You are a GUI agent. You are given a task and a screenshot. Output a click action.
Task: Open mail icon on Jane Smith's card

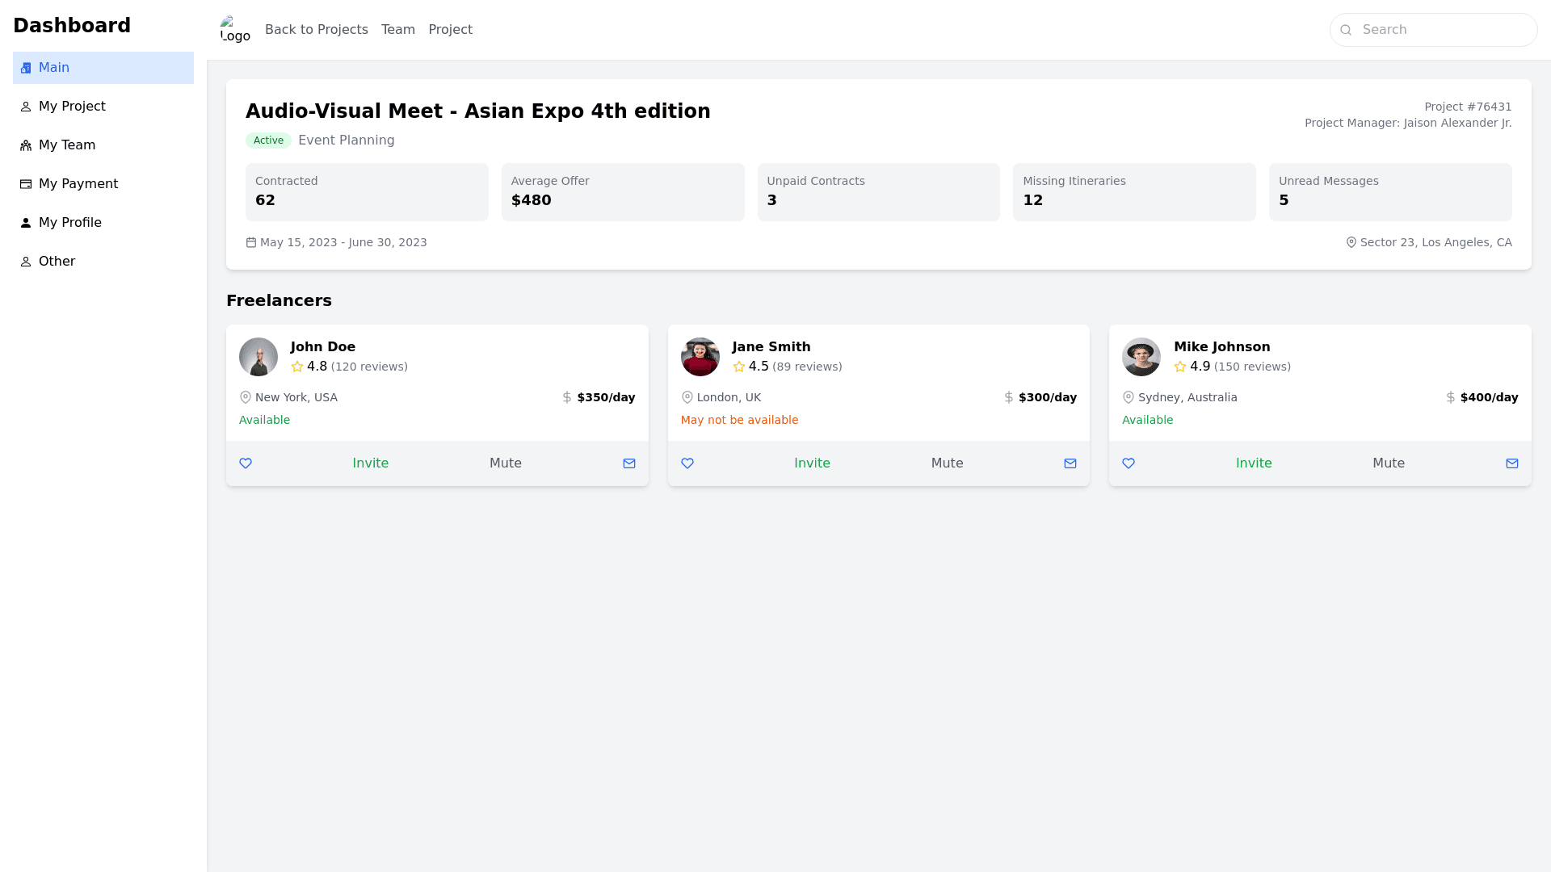point(1070,463)
